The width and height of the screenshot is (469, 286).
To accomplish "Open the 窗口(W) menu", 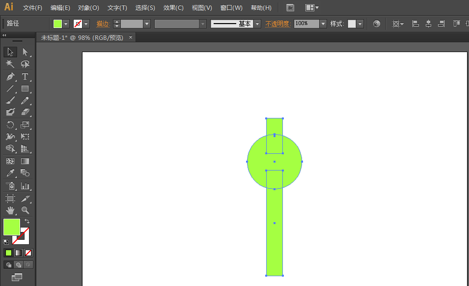I will point(231,7).
